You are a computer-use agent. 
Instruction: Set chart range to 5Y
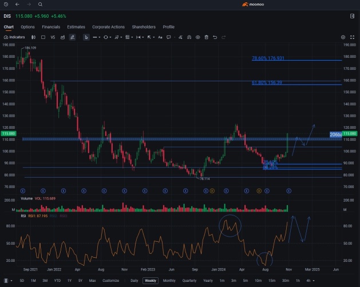80,281
